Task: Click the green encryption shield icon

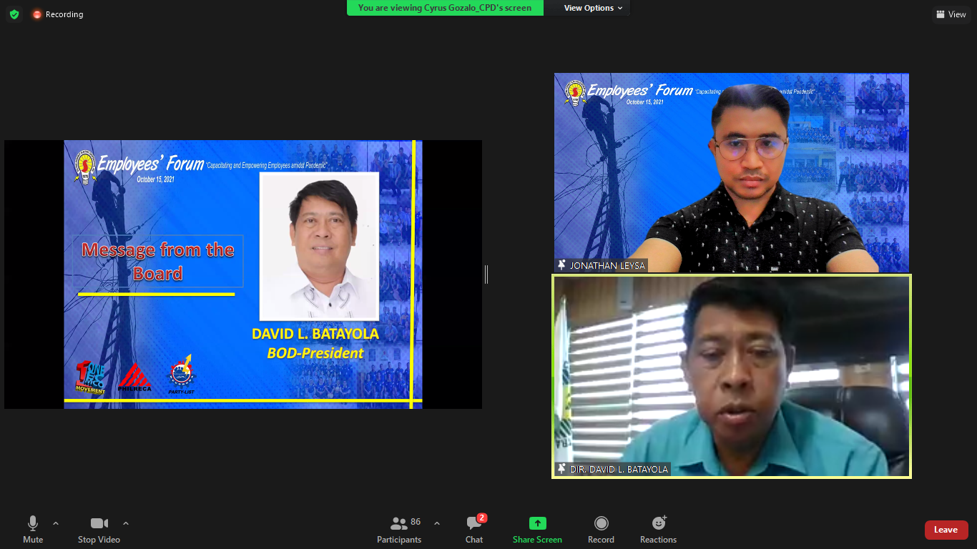Action: tap(14, 14)
